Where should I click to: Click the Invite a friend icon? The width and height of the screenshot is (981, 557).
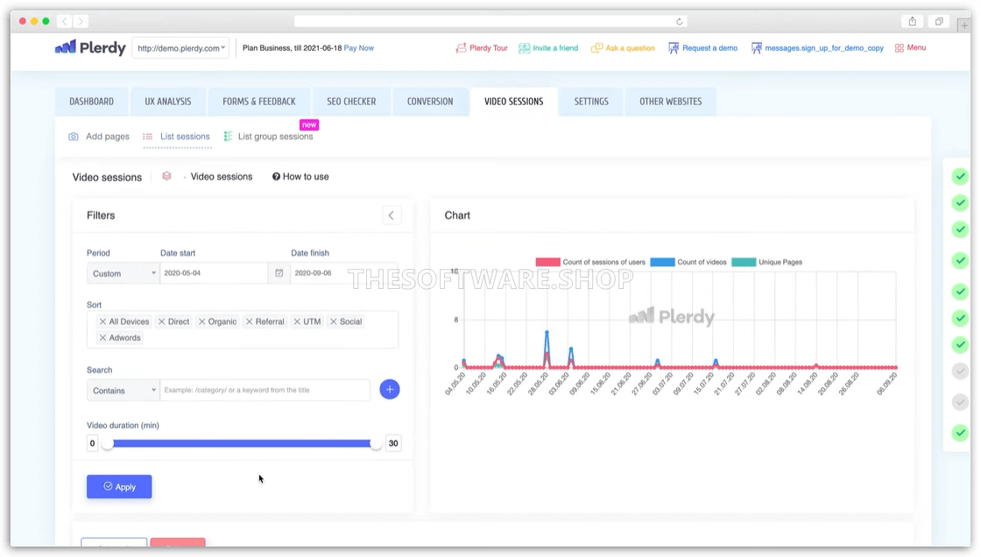524,48
